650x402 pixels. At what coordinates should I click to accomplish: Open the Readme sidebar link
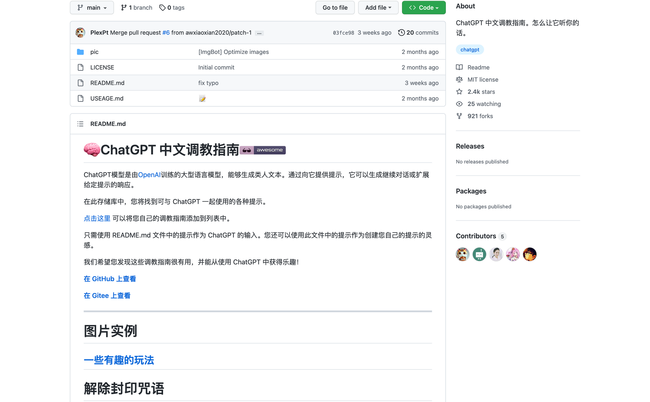(x=478, y=67)
